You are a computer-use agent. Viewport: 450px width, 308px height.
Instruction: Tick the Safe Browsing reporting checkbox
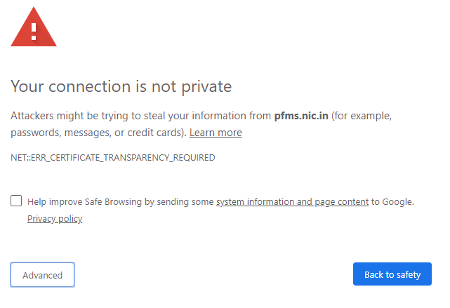[x=16, y=201]
